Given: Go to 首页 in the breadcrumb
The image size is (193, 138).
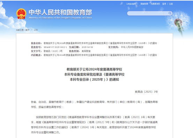Looking at the screenshot, I should click(x=27, y=30).
